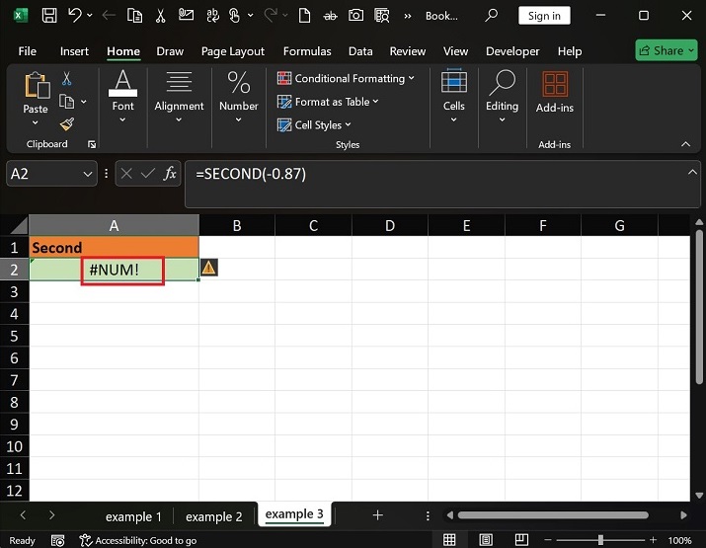Open the Editing group dropdown
This screenshot has width=706, height=548.
point(502,119)
